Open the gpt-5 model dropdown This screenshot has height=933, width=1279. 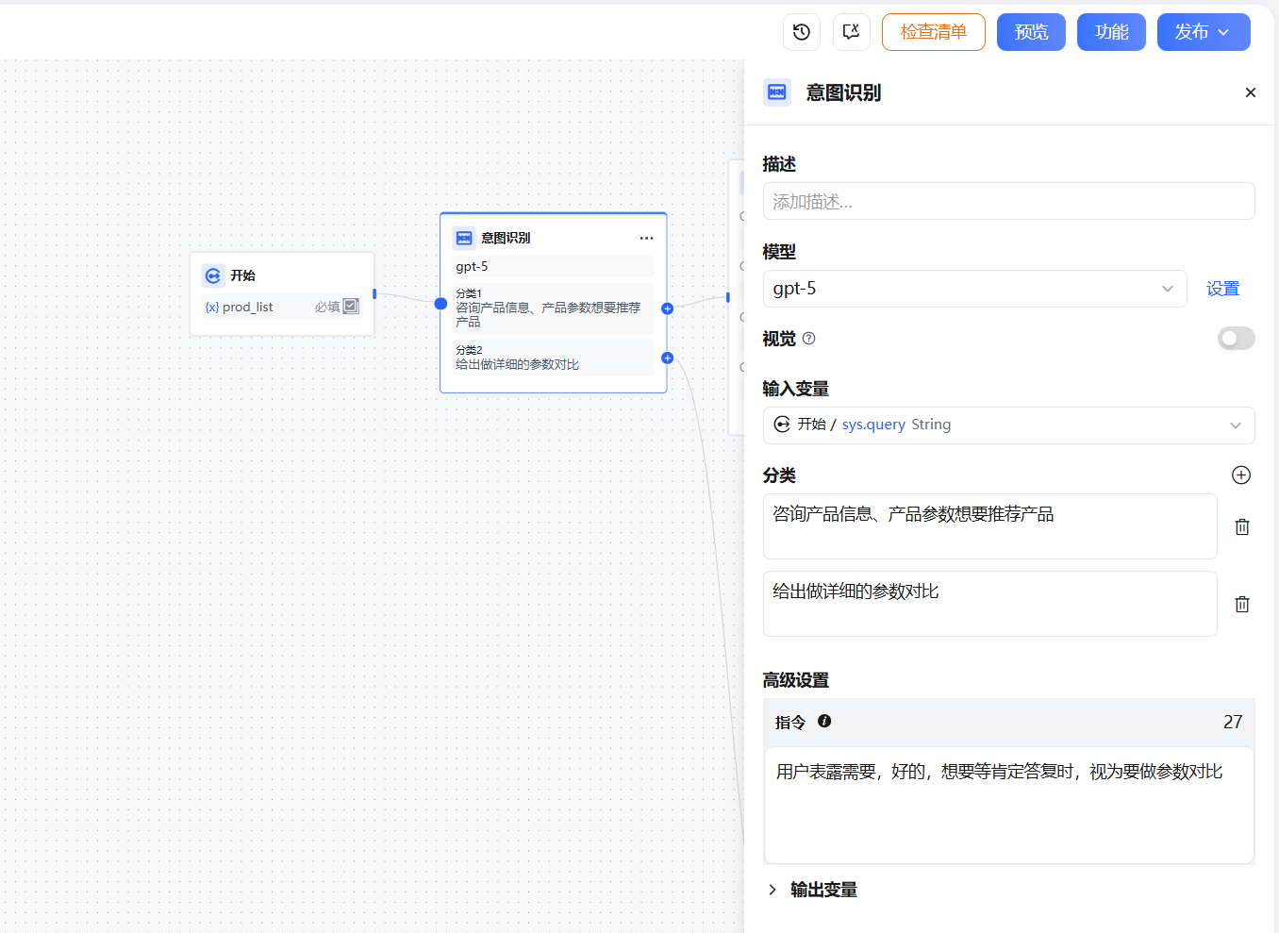[974, 288]
